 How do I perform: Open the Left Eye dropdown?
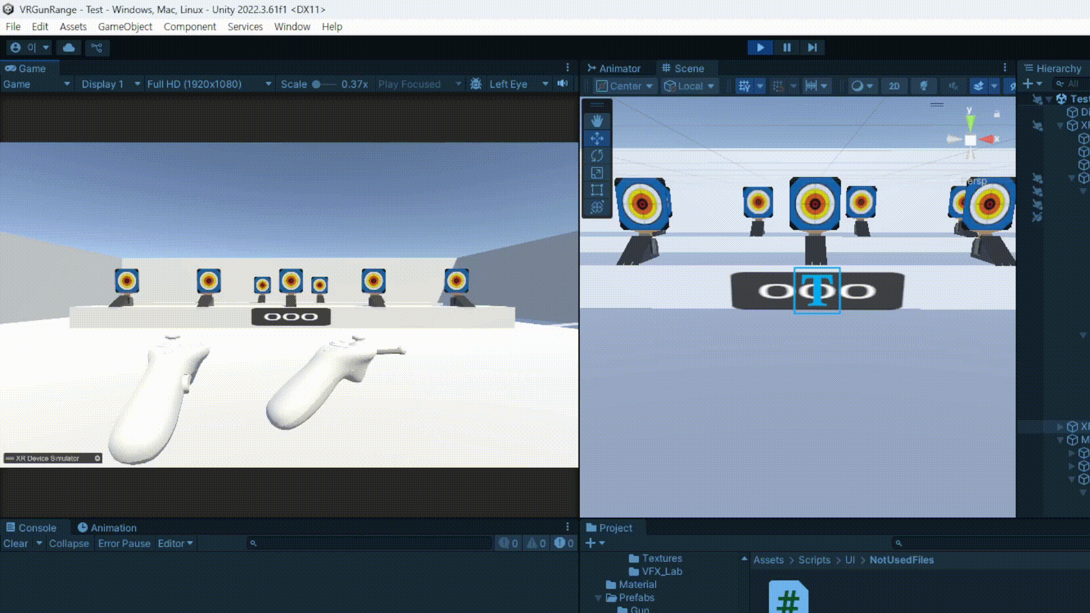[518, 84]
